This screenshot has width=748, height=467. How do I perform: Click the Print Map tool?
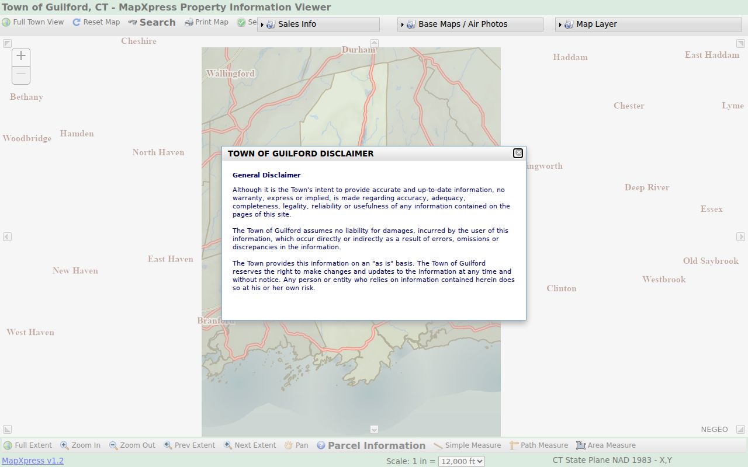click(x=206, y=22)
